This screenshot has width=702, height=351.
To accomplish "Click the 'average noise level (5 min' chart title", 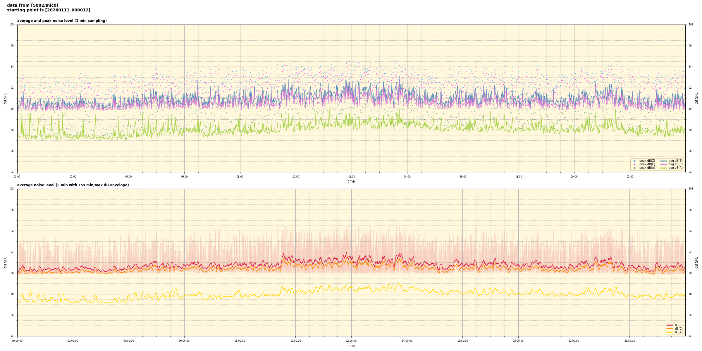I will (73, 185).
